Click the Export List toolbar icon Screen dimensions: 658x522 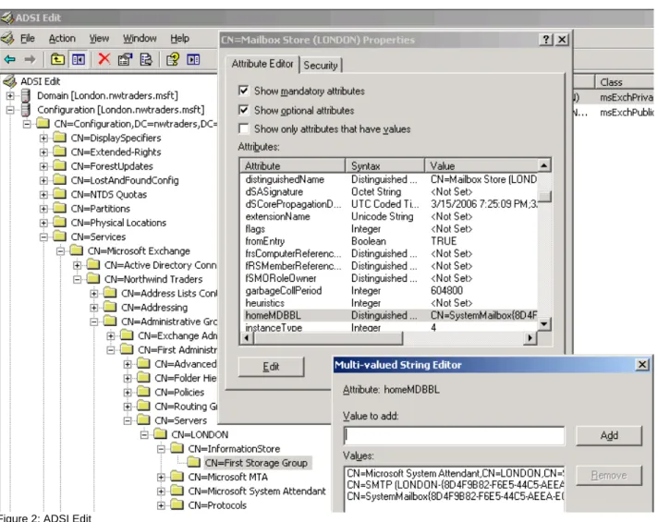(x=146, y=59)
